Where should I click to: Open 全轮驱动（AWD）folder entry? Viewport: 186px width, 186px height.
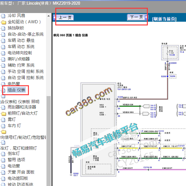click(24, 22)
